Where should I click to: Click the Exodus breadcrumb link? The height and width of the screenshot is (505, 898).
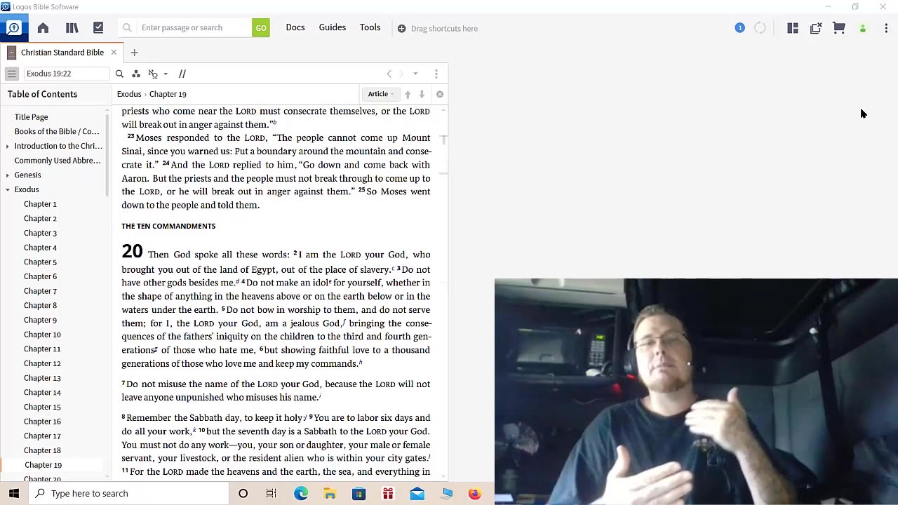point(129,94)
